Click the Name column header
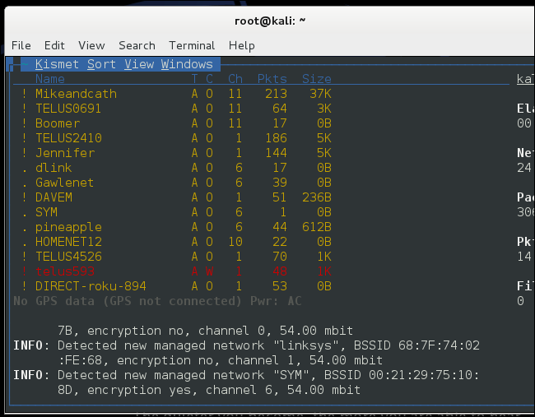This screenshot has width=535, height=417. click(49, 79)
